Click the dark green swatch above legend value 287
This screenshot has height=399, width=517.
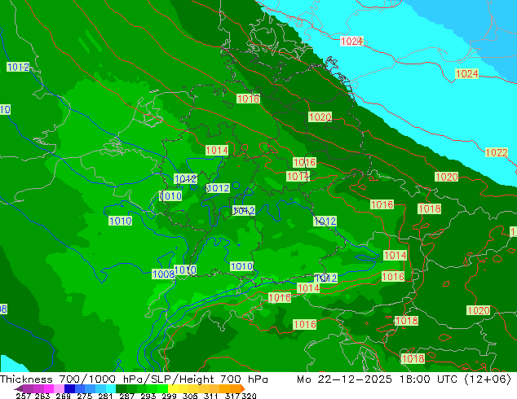coord(121,388)
